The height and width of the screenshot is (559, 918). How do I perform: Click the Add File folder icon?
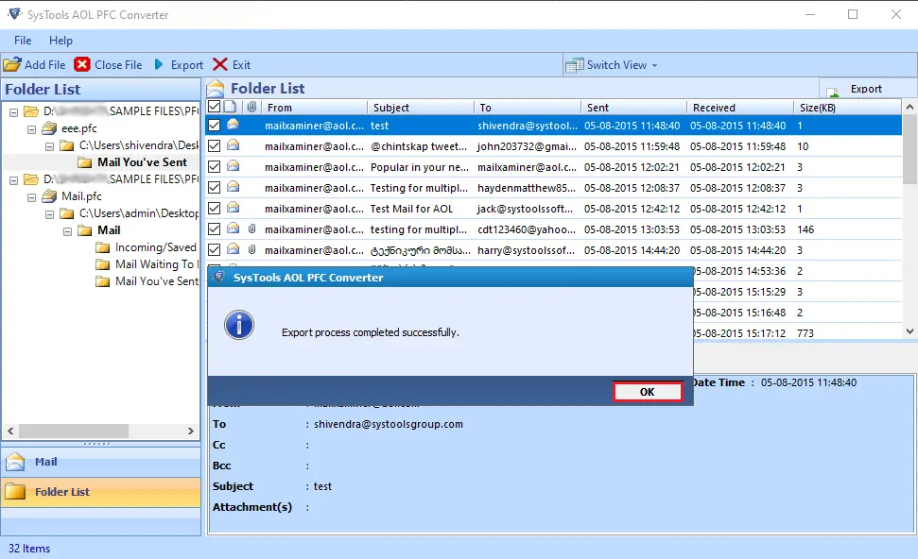[x=12, y=64]
